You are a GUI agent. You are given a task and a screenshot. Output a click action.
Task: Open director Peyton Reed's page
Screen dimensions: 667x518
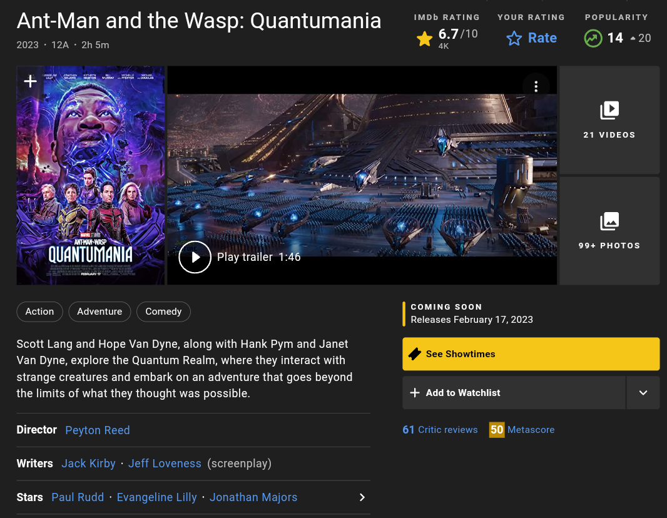[98, 430]
